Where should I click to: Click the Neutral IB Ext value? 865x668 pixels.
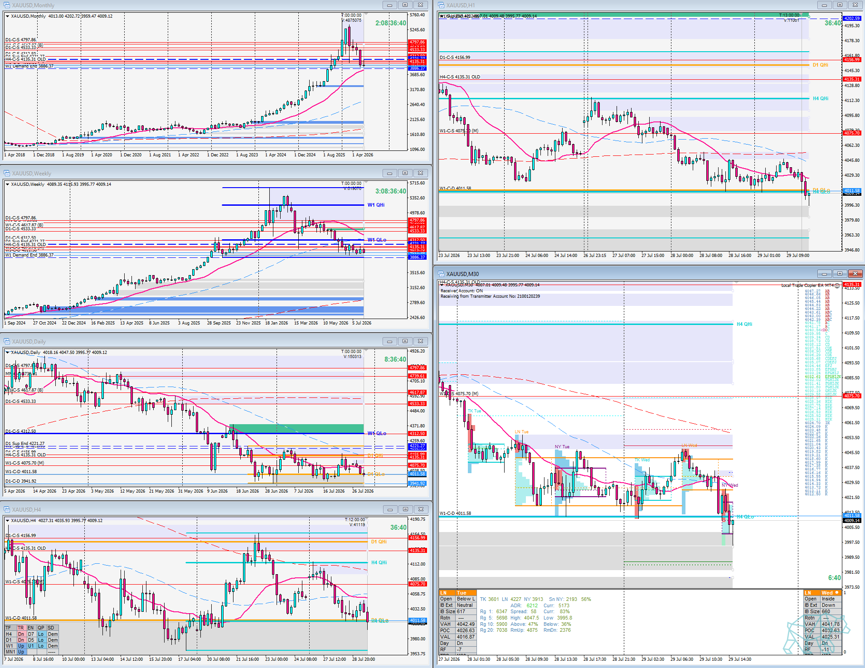[465, 605]
